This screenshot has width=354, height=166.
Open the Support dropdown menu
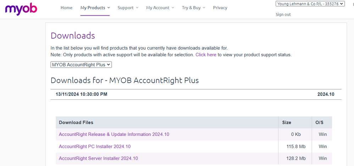pyautogui.click(x=128, y=8)
